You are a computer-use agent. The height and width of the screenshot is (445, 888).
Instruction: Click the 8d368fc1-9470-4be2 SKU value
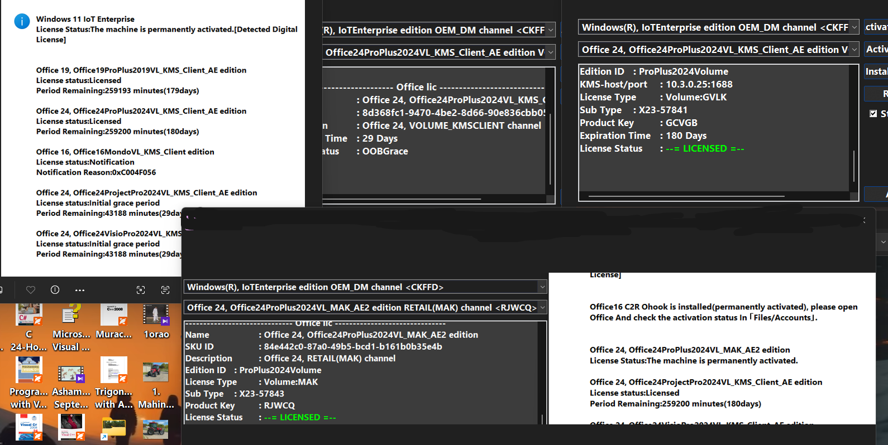coord(454,113)
